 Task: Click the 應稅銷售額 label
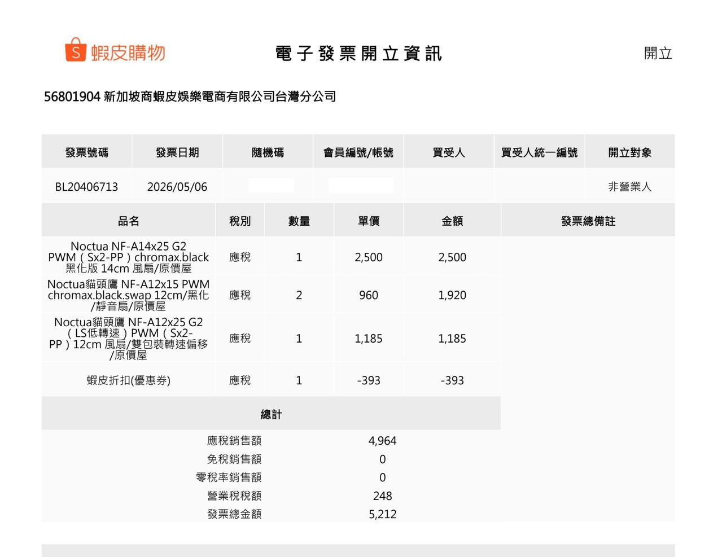pos(234,441)
